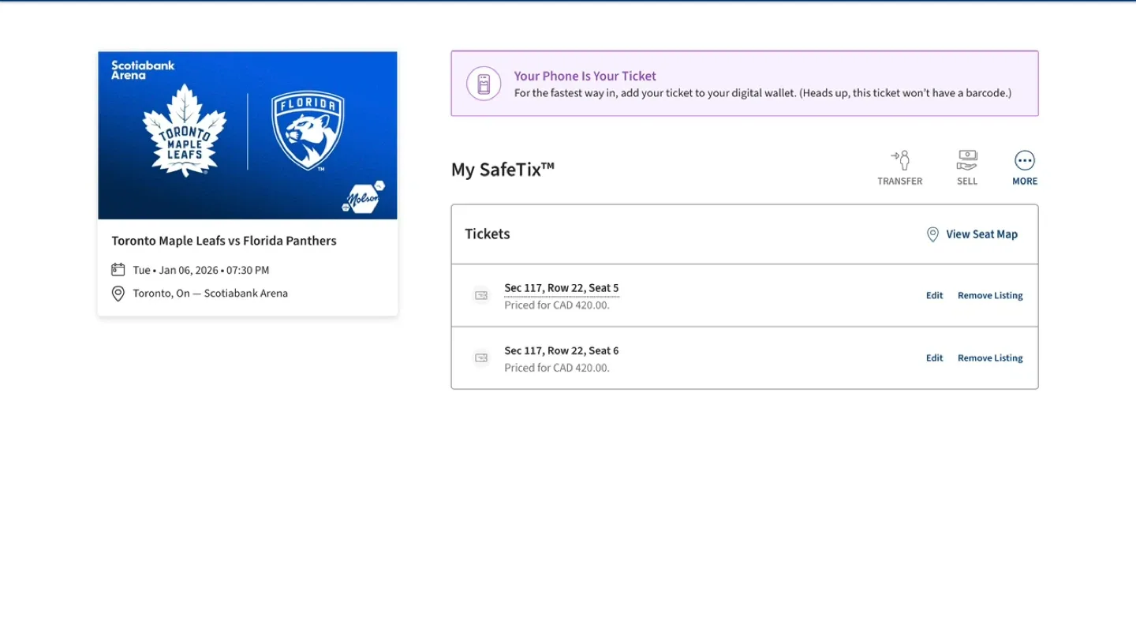The height and width of the screenshot is (625, 1136).
Task: Click the phone icon in the purple banner
Action: (x=483, y=83)
